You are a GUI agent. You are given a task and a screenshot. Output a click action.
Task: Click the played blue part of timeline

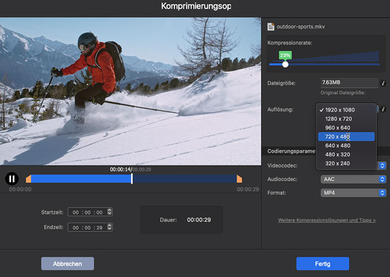tap(81, 179)
